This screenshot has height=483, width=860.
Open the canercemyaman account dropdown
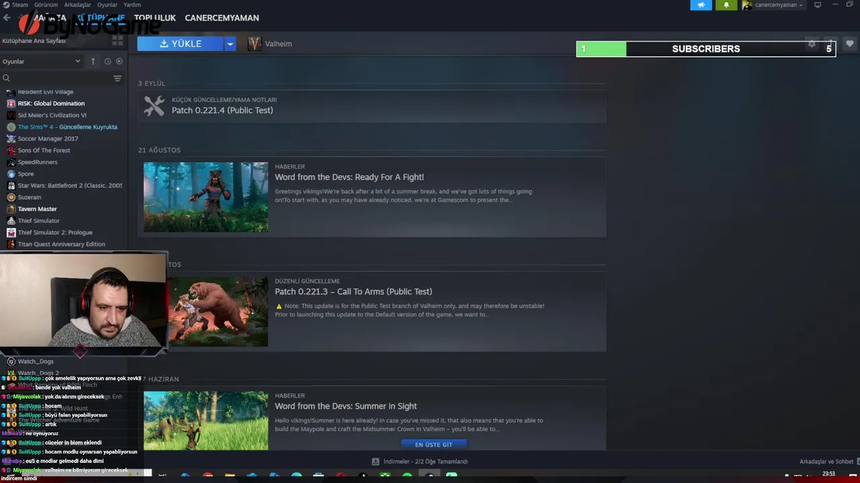point(778,5)
